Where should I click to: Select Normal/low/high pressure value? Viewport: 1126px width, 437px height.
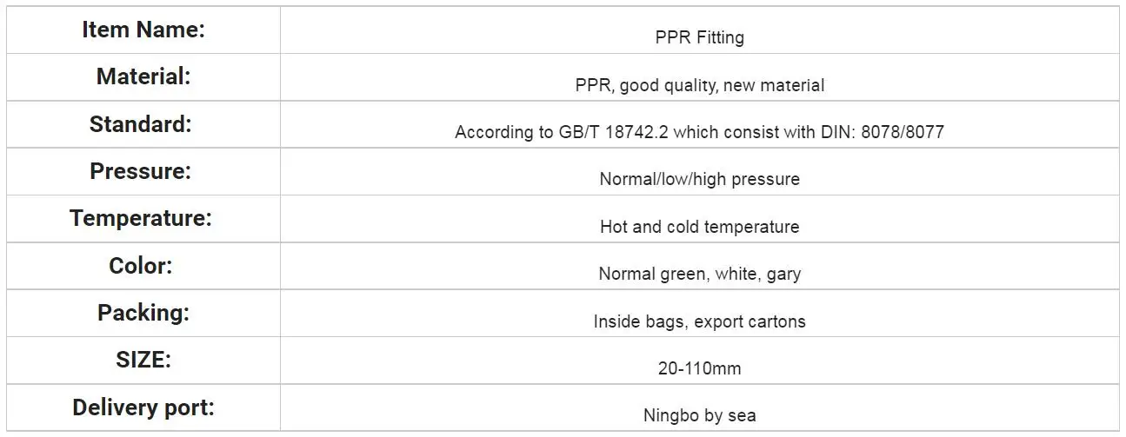pos(699,179)
